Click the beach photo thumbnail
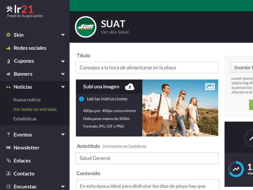The height and width of the screenshot is (190, 253). (x=180, y=108)
